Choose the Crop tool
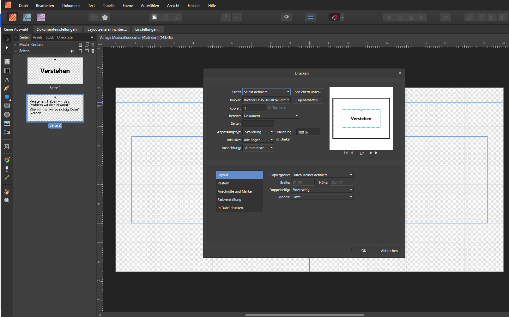Viewport: 509px width, 317px height. pyautogui.click(x=7, y=146)
